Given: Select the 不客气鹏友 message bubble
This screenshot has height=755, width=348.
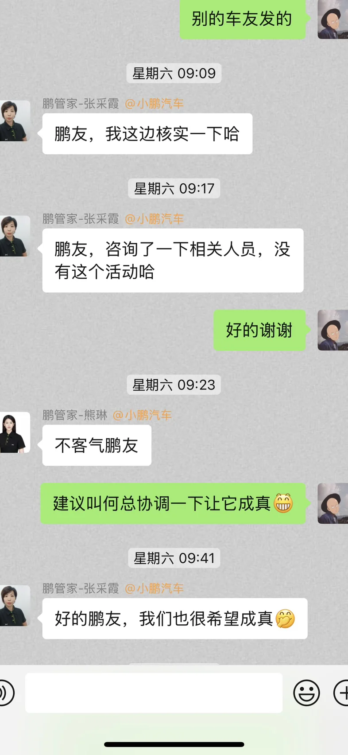Looking at the screenshot, I should click(x=97, y=445).
